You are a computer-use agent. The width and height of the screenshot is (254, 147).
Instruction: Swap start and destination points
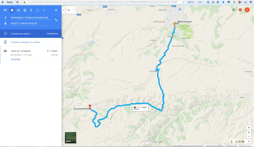click(x=56, y=20)
